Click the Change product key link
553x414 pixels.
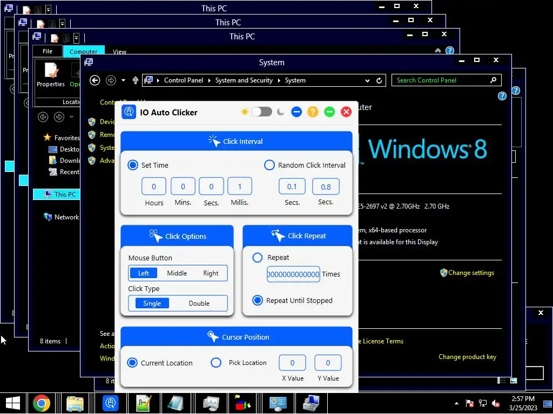(x=467, y=357)
